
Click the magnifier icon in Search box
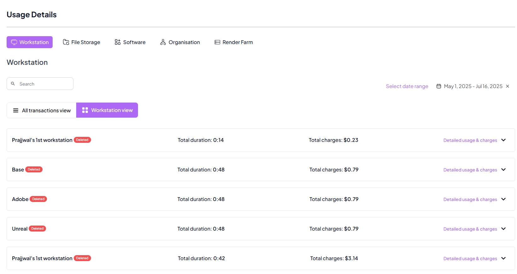(13, 84)
